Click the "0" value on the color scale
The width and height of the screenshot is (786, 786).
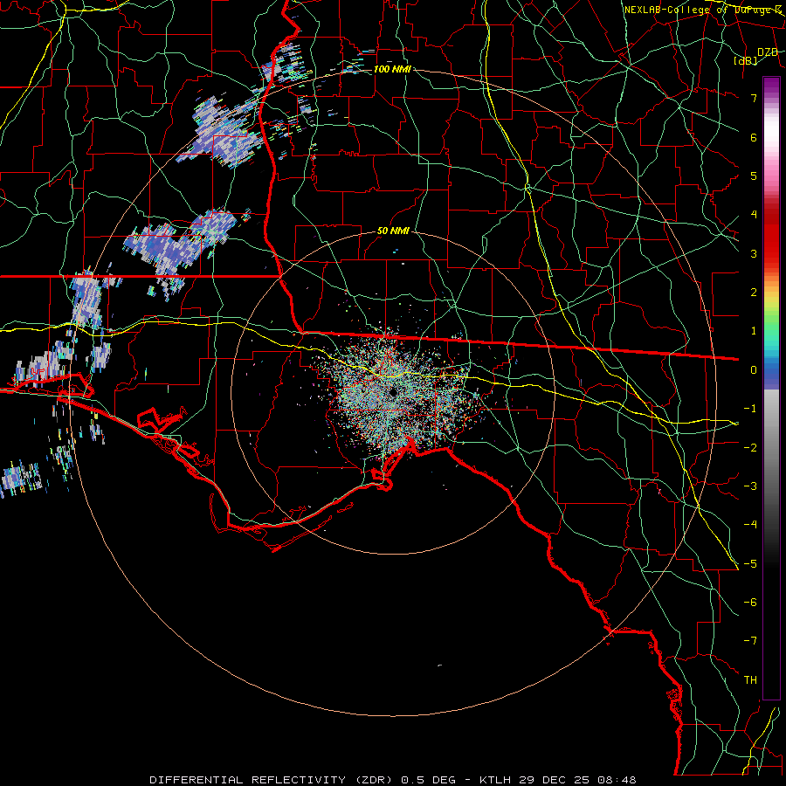754,370
